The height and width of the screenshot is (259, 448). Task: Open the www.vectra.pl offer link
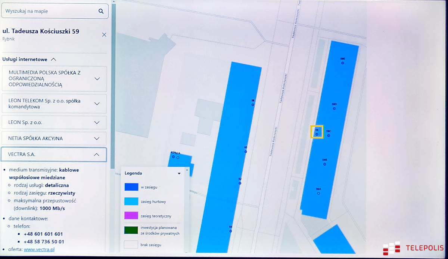pyautogui.click(x=39, y=249)
